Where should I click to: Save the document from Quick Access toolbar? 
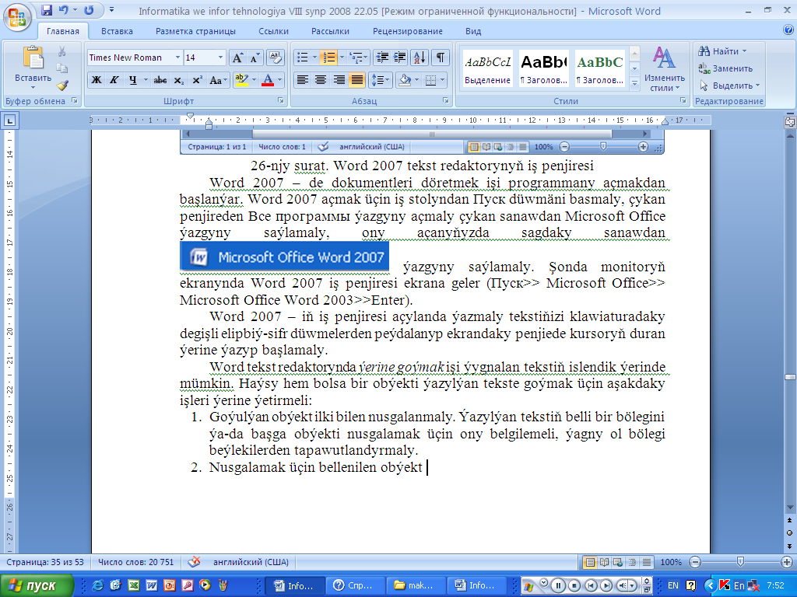[x=47, y=10]
